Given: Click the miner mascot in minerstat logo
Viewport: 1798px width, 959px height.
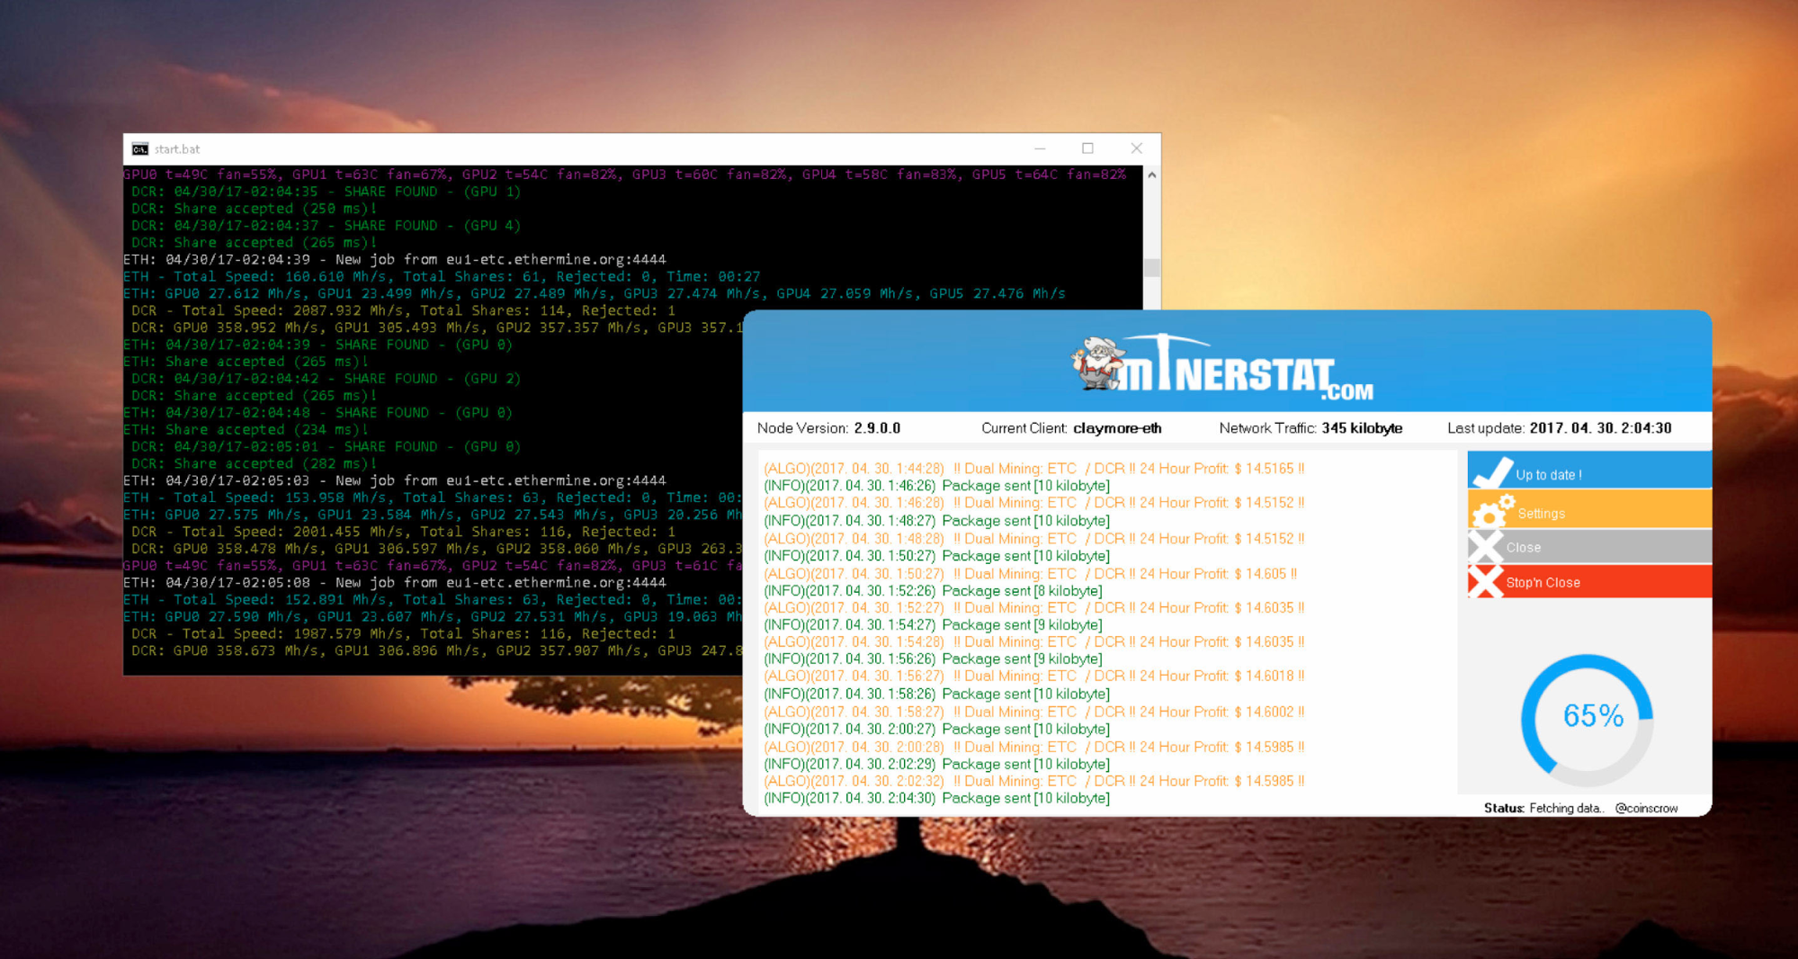Looking at the screenshot, I should [1098, 363].
